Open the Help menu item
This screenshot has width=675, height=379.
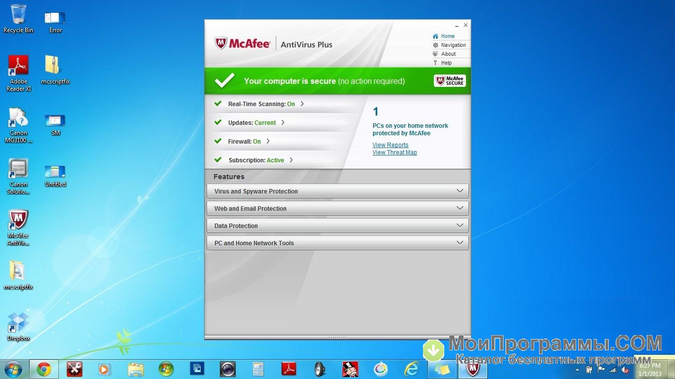pos(446,63)
